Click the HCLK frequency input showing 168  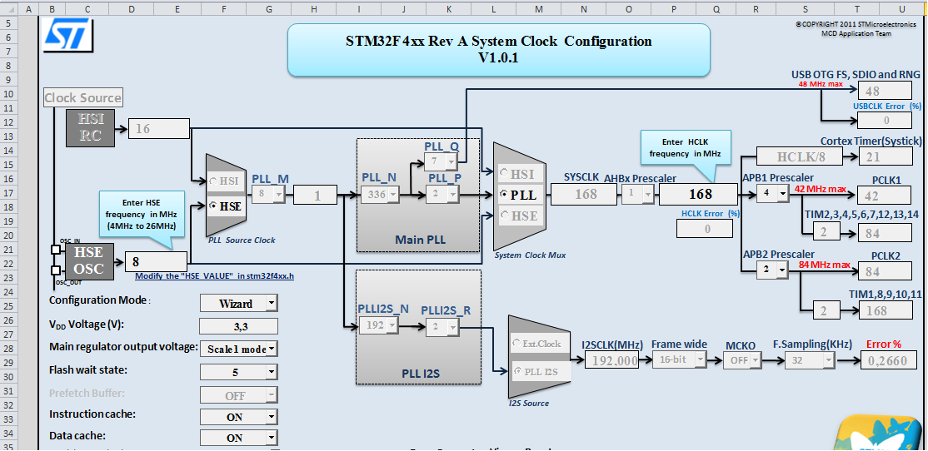point(698,193)
